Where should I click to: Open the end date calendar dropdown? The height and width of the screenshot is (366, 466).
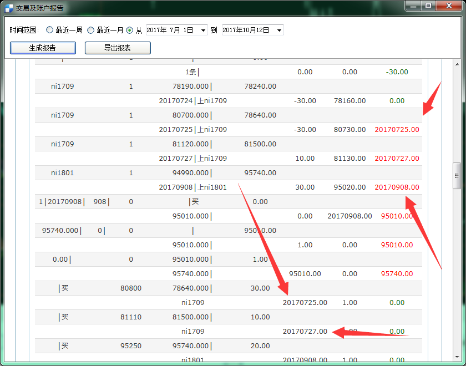[278, 30]
